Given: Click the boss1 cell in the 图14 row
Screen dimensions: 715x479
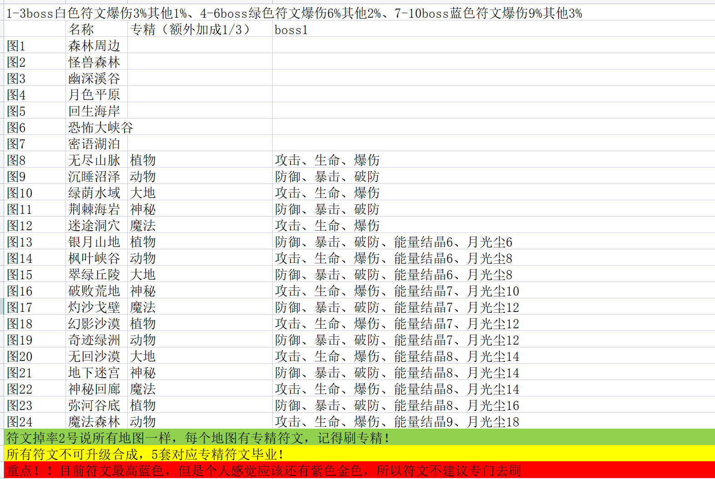Looking at the screenshot, I should pos(494,257).
